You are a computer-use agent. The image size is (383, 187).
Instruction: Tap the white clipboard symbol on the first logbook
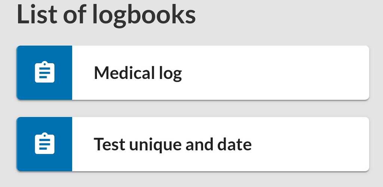[45, 72]
